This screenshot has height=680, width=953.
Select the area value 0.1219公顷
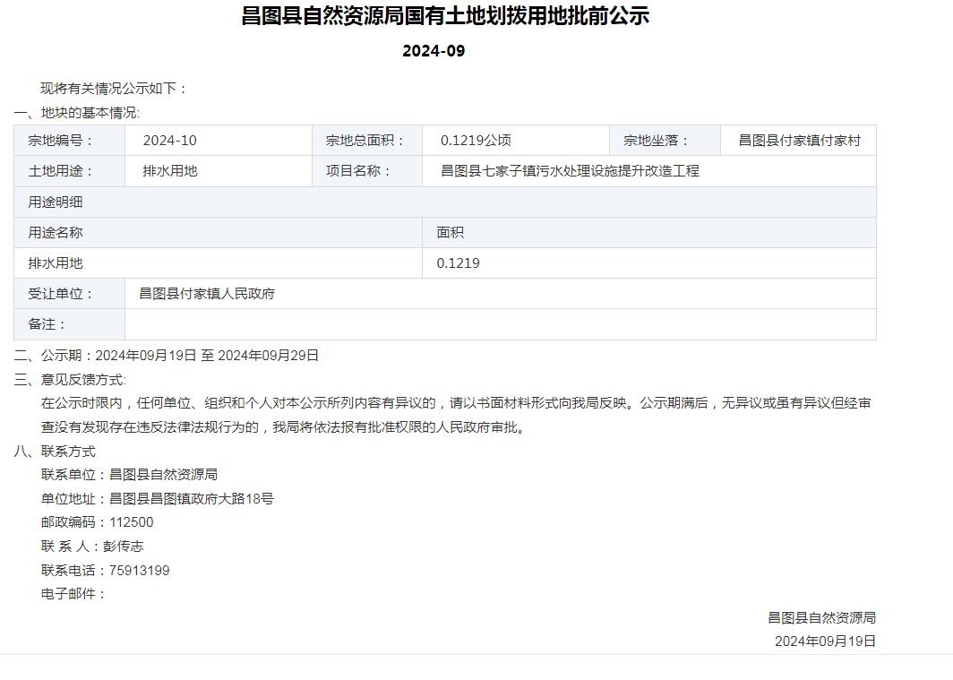(476, 141)
